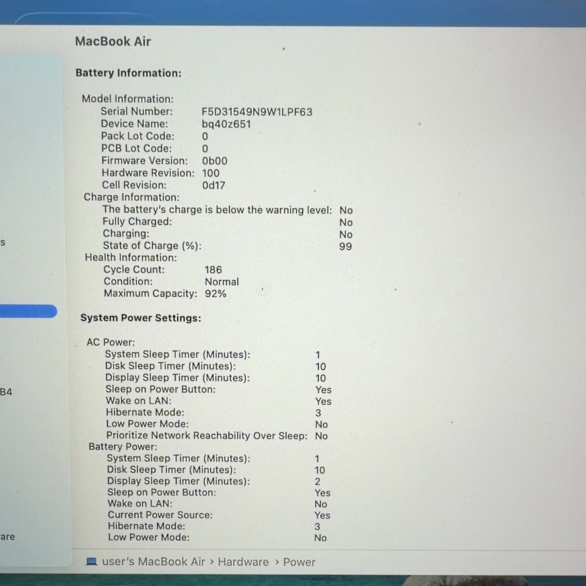Screen dimensions: 586x586
Task: Select the "Maximum Capacity:" label
Action: tap(150, 293)
